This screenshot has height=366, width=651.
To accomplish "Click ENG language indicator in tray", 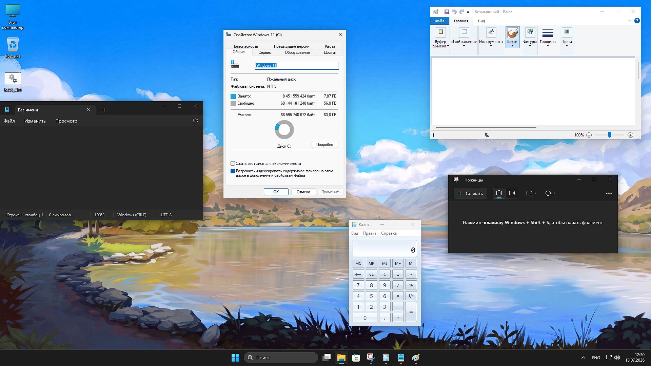I will pos(596,358).
